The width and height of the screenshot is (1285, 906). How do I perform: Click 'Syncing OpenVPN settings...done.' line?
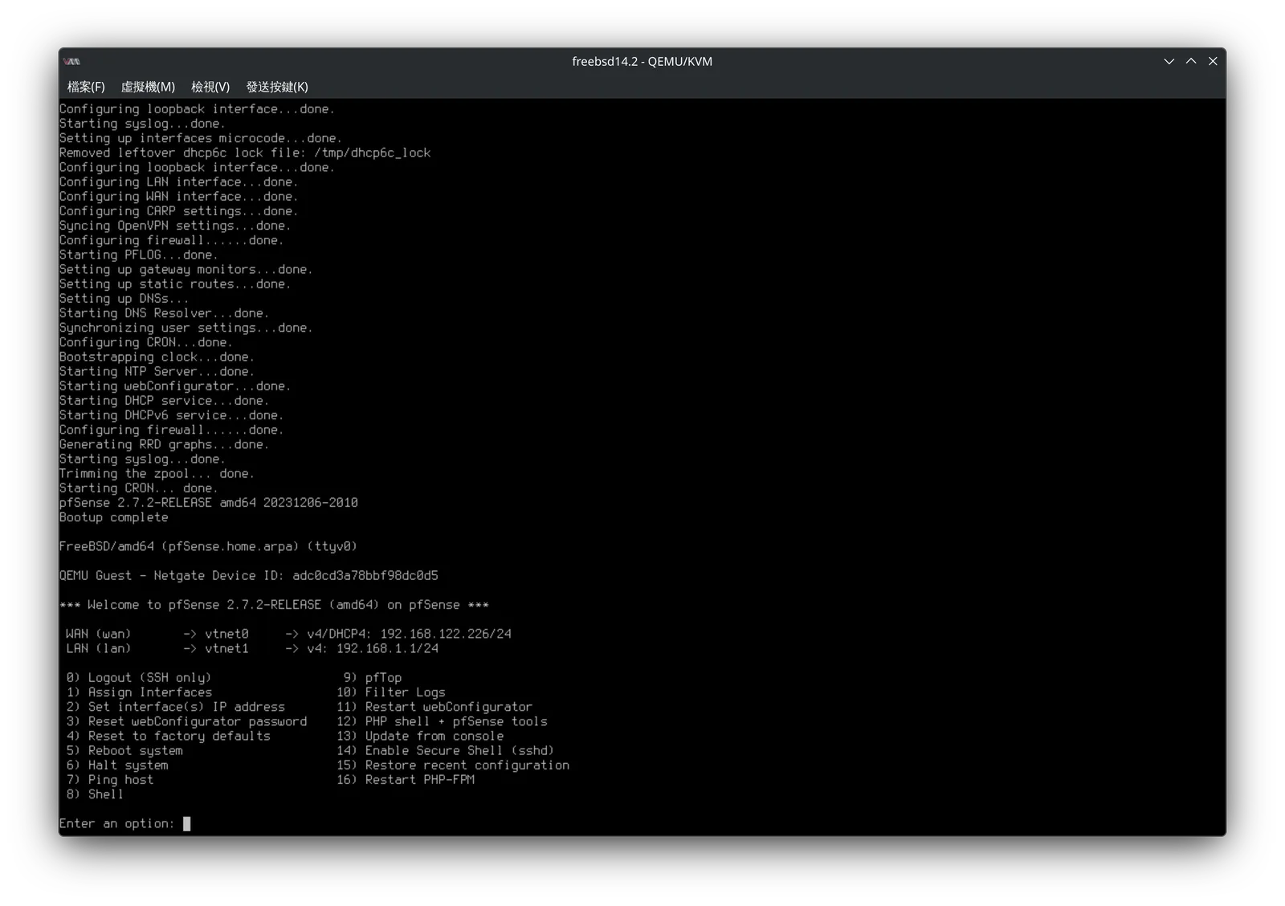coord(175,226)
